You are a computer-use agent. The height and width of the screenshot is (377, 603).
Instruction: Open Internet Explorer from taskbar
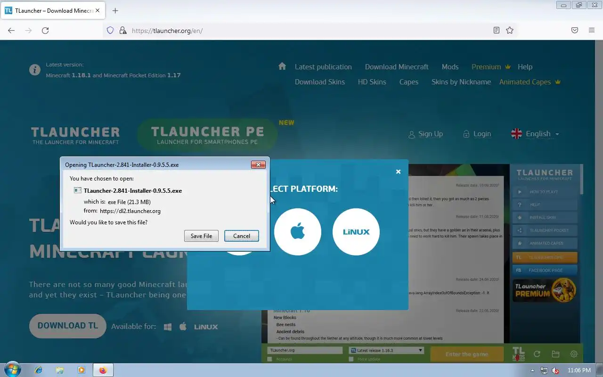coord(39,370)
